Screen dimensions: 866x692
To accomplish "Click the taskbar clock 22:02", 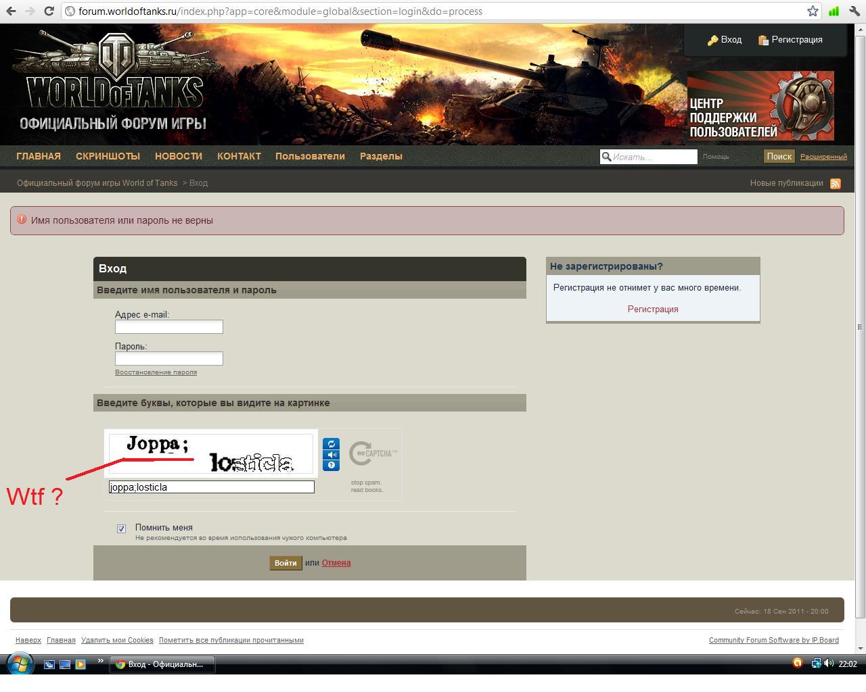I will (x=848, y=664).
